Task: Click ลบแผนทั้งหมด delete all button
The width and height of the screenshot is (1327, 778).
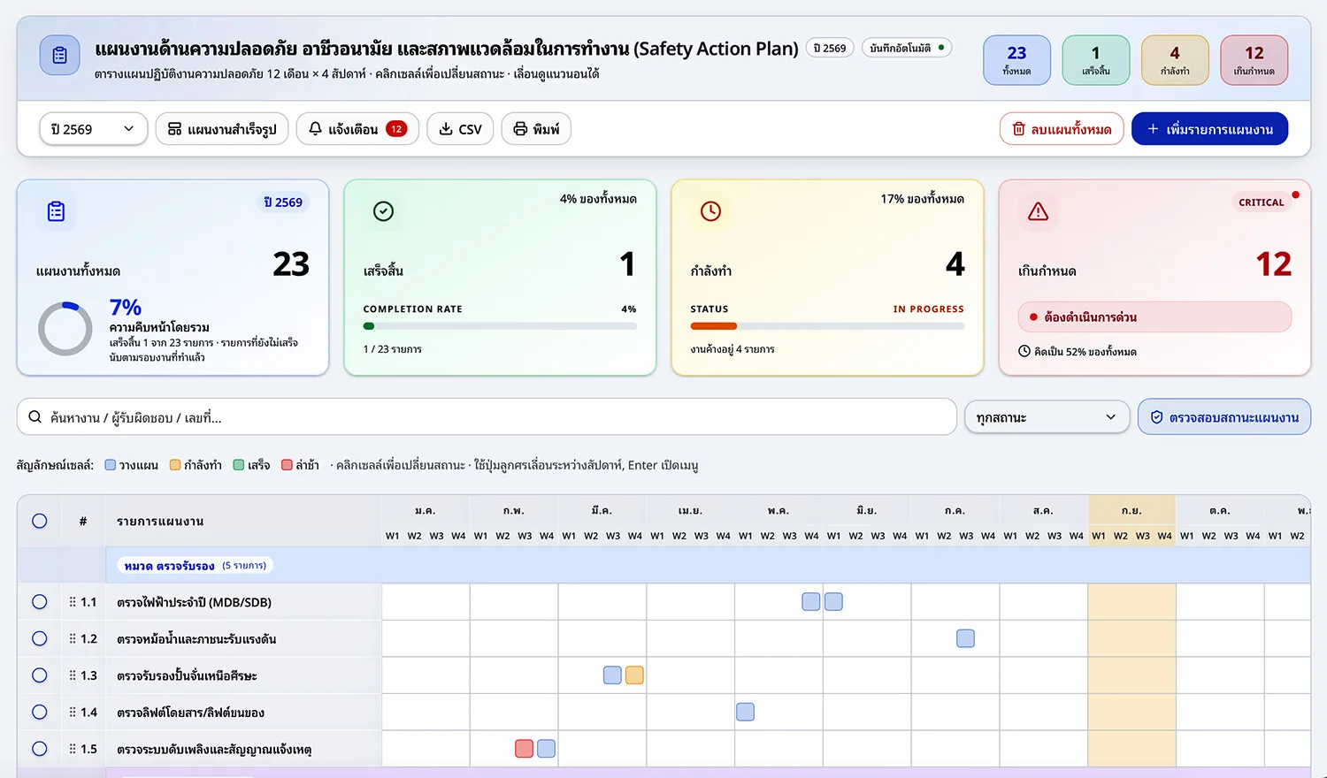Action: [1062, 129]
